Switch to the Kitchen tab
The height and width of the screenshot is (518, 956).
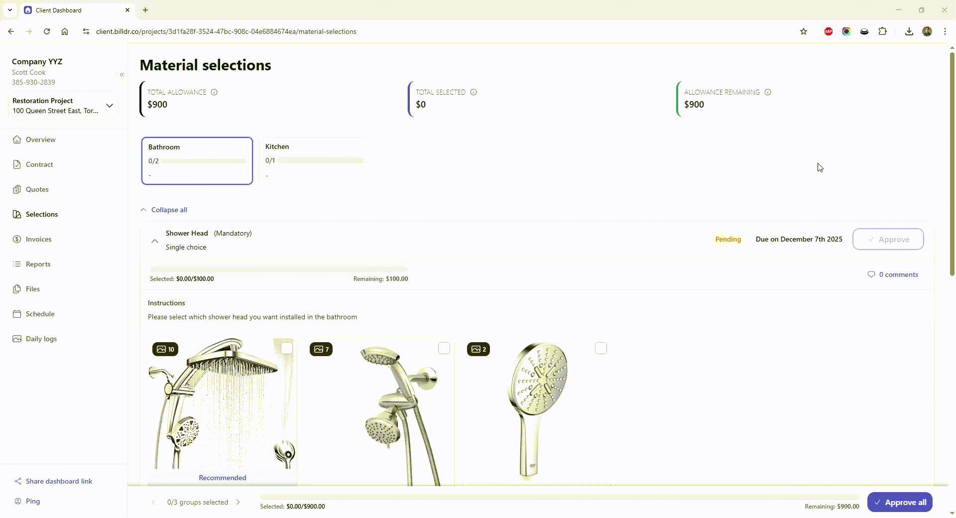pos(314,160)
